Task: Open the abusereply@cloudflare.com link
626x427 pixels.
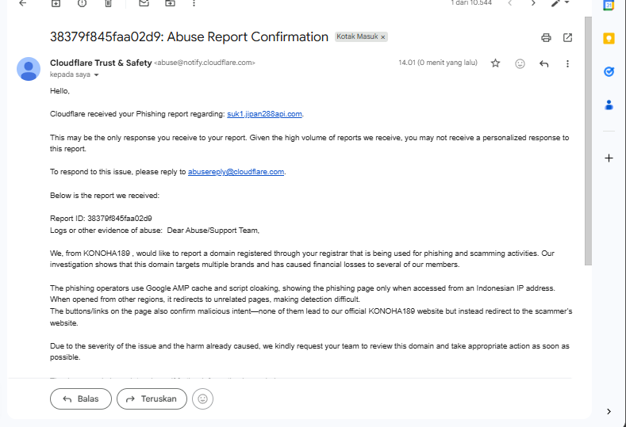Action: [x=236, y=171]
